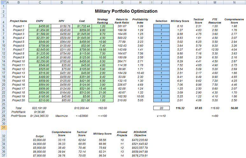Click Project 7 strategy ranking 19.80

tap(102, 50)
